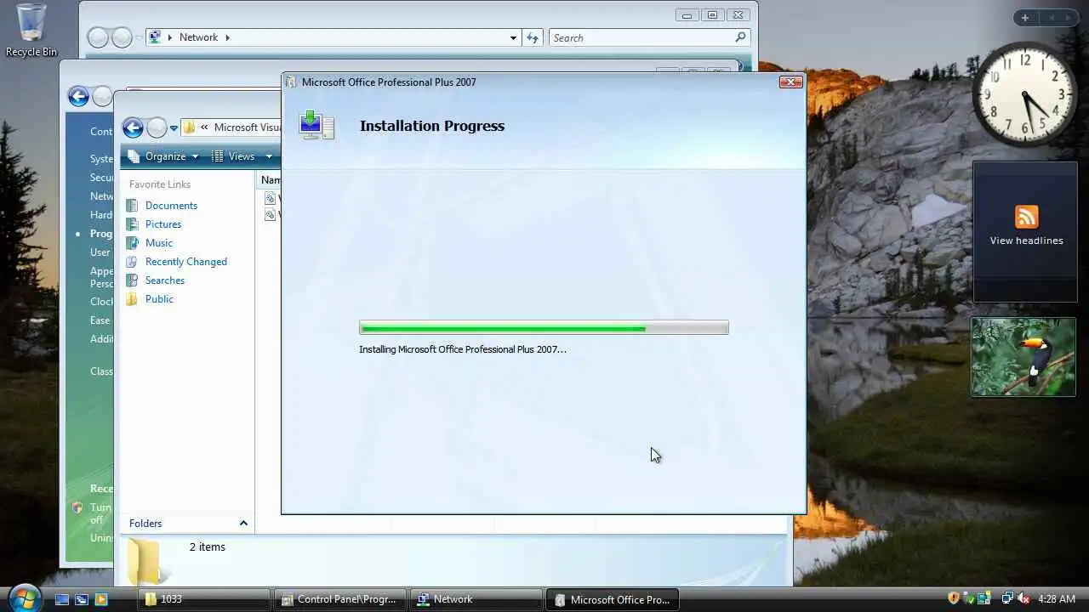Close the Office installation window
The height and width of the screenshot is (612, 1089).
(790, 82)
